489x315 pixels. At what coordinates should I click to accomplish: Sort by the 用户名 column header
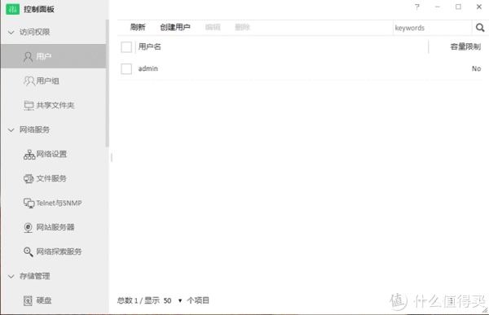tap(149, 47)
